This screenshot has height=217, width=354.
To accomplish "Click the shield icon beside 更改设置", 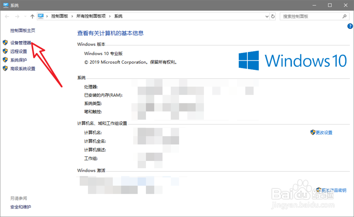I will tap(313, 132).
